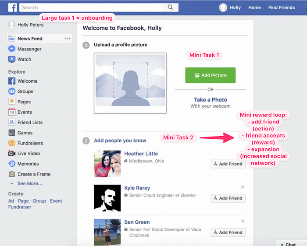This screenshot has width=307, height=246.
Task: Add Heather Little as friend
Action: pos(228,164)
